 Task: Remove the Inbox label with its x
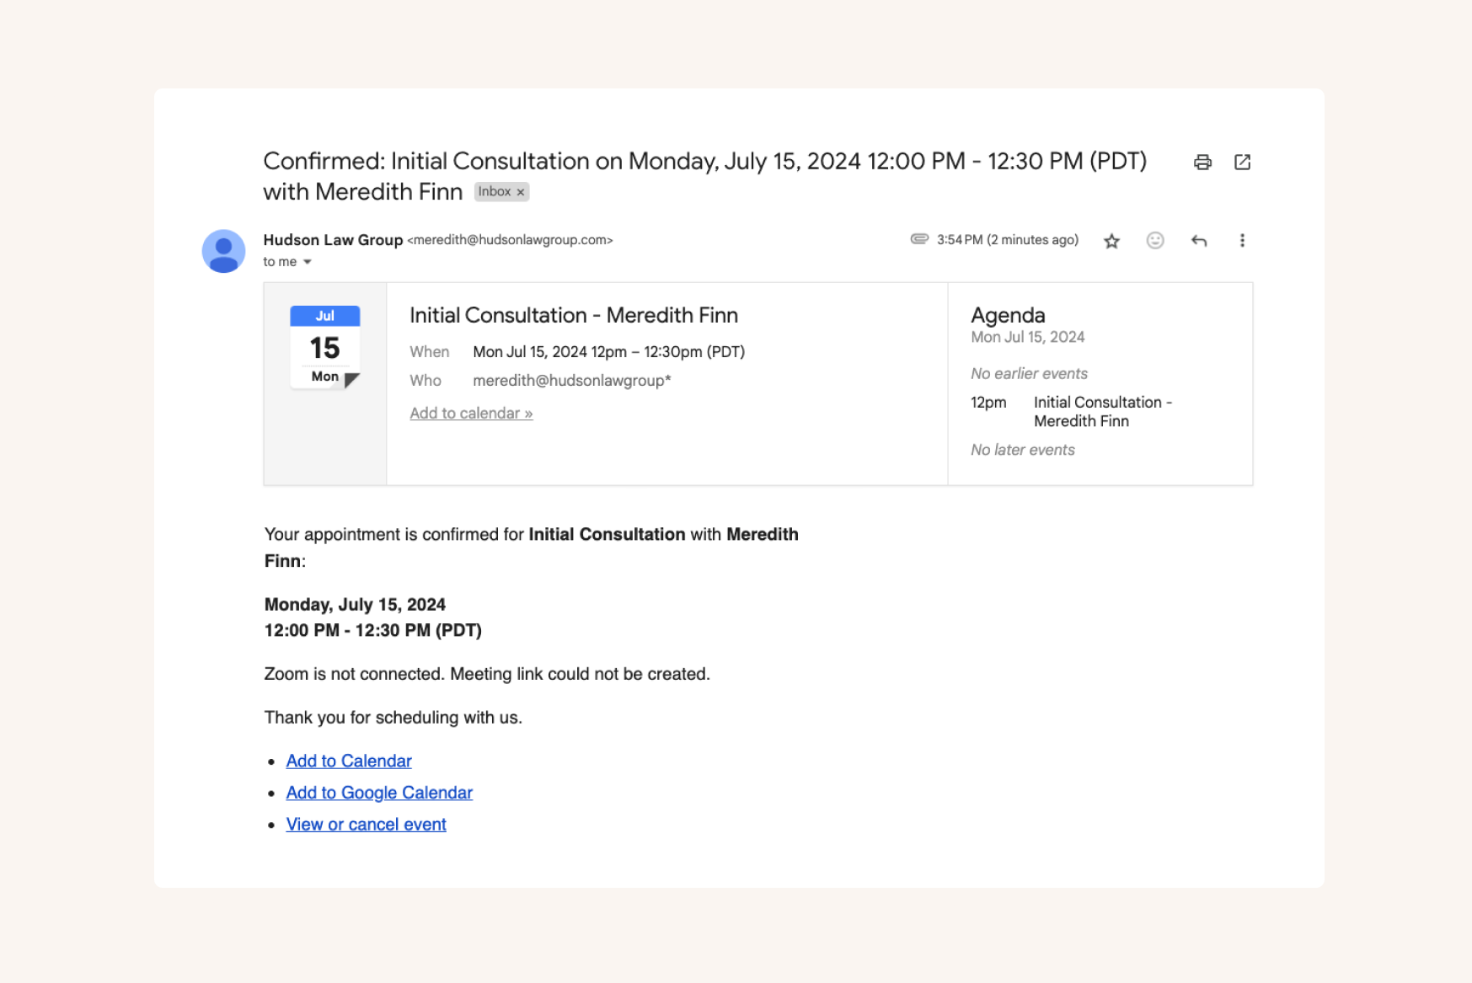pyautogui.click(x=521, y=192)
